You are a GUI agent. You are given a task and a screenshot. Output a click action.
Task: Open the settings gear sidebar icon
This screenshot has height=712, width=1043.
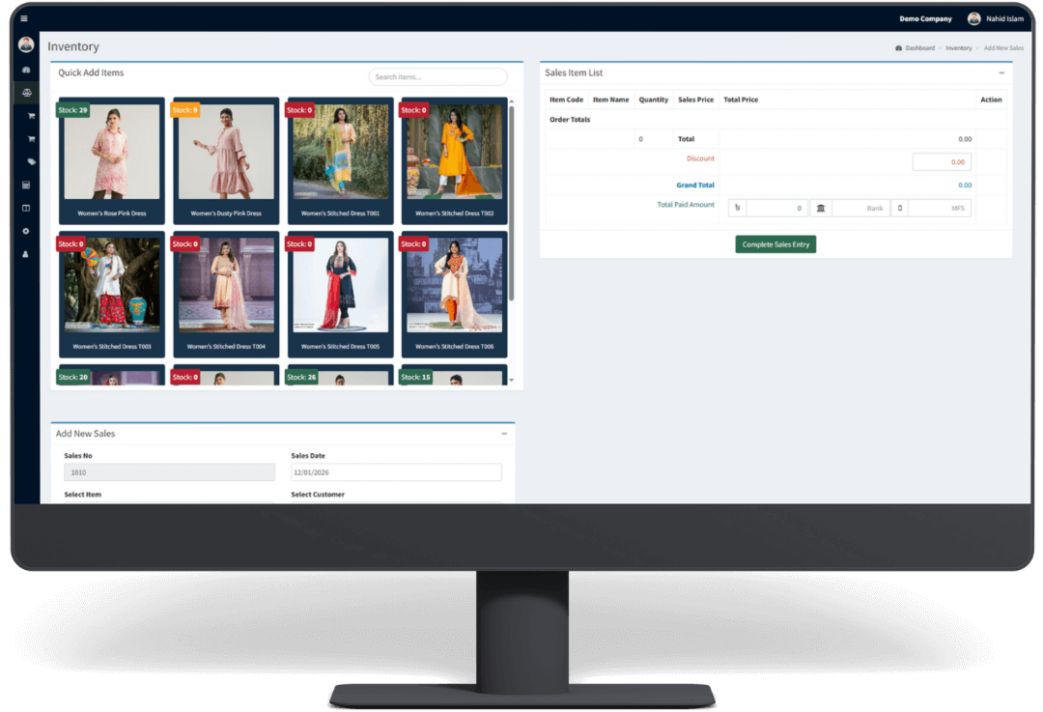click(x=26, y=231)
